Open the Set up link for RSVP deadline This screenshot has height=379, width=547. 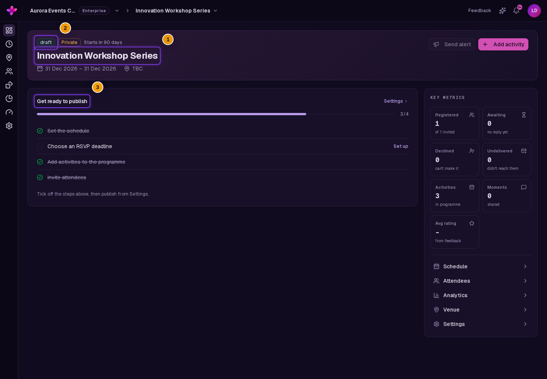[x=401, y=146]
